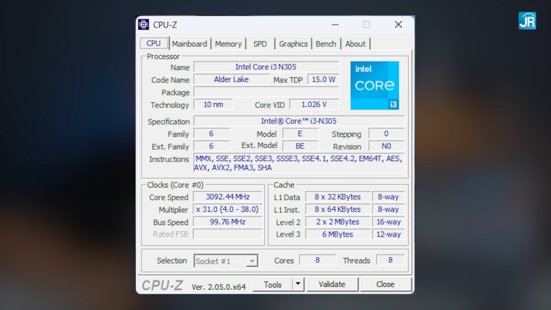Click the Specification field Intel Core i3-N305
The image size is (551, 310).
(299, 121)
